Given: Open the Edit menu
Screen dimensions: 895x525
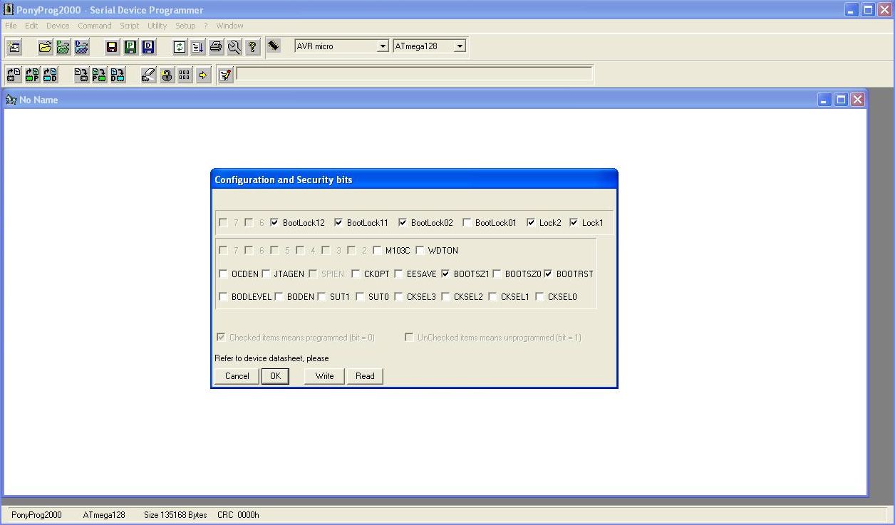Looking at the screenshot, I should coord(31,26).
